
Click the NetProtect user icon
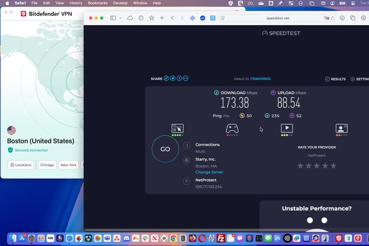pos(187,181)
